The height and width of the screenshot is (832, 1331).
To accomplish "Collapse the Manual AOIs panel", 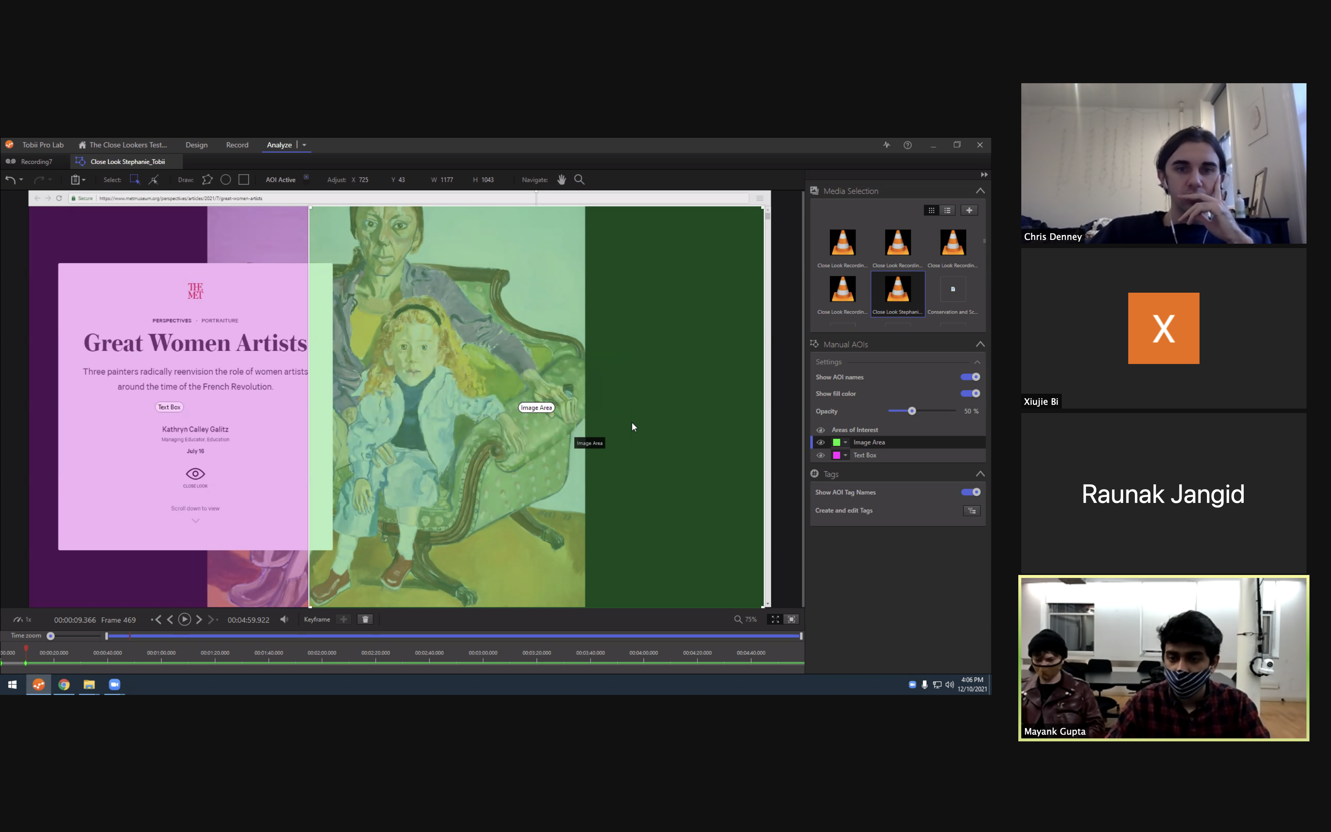I will [x=980, y=344].
